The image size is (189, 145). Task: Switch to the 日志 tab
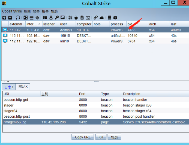coord(9,87)
